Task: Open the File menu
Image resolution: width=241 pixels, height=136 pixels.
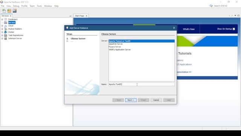Action: [3, 6]
